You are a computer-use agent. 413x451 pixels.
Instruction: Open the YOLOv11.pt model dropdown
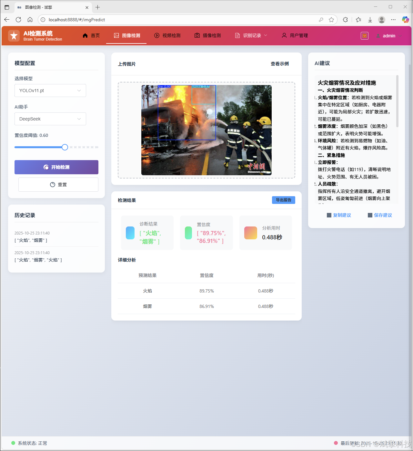[x=50, y=91]
